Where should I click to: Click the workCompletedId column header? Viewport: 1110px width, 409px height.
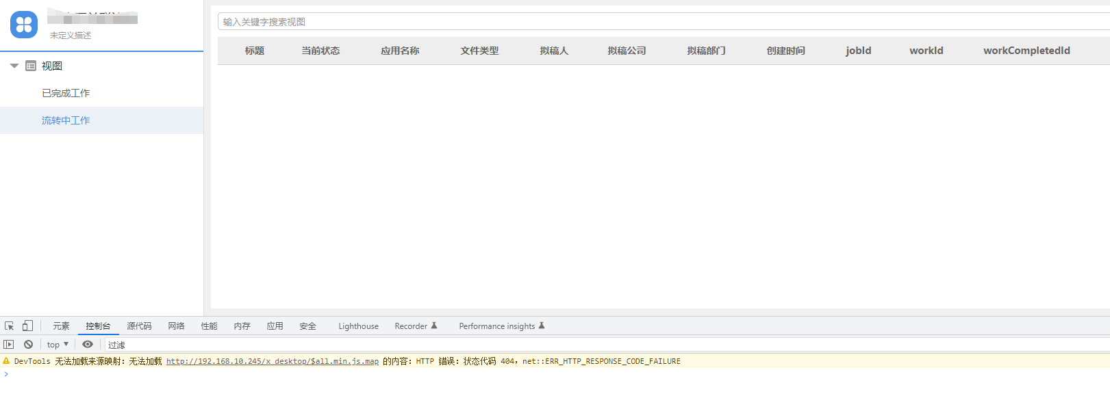(1026, 51)
